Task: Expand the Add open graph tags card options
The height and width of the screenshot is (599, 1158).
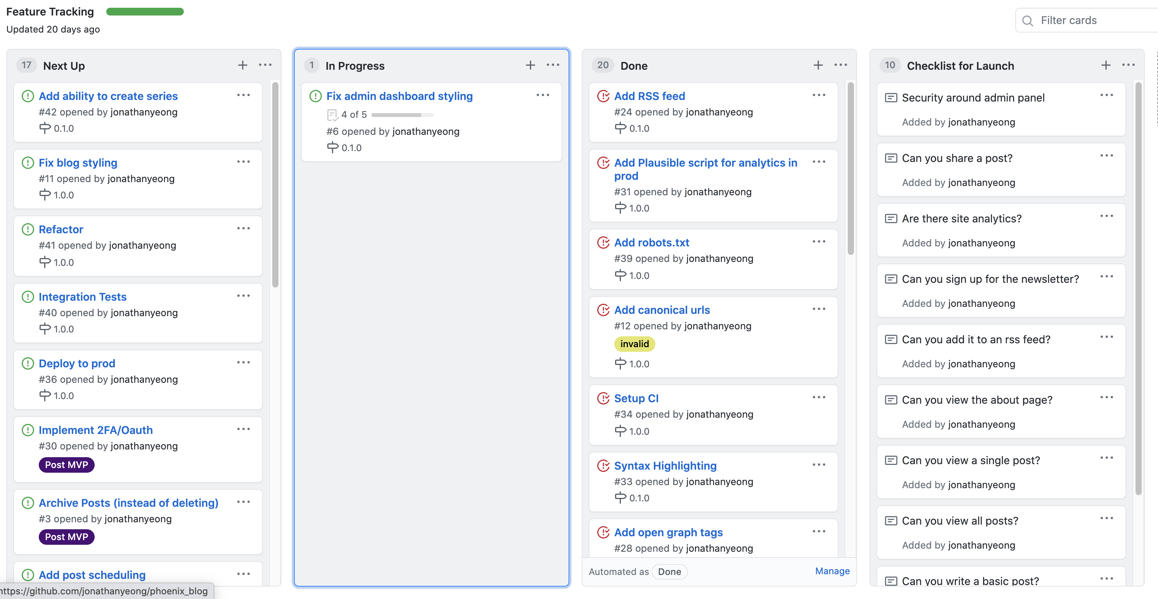Action: [x=819, y=530]
